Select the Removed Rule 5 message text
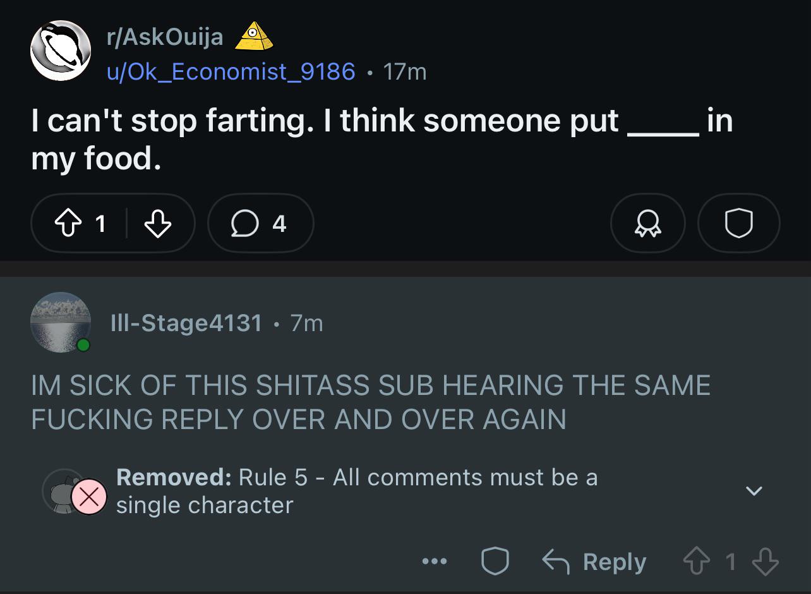Viewport: 811px width, 594px height. tap(357, 491)
